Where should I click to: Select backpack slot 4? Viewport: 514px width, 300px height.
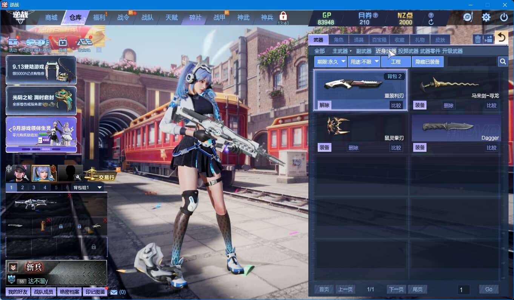(45, 188)
